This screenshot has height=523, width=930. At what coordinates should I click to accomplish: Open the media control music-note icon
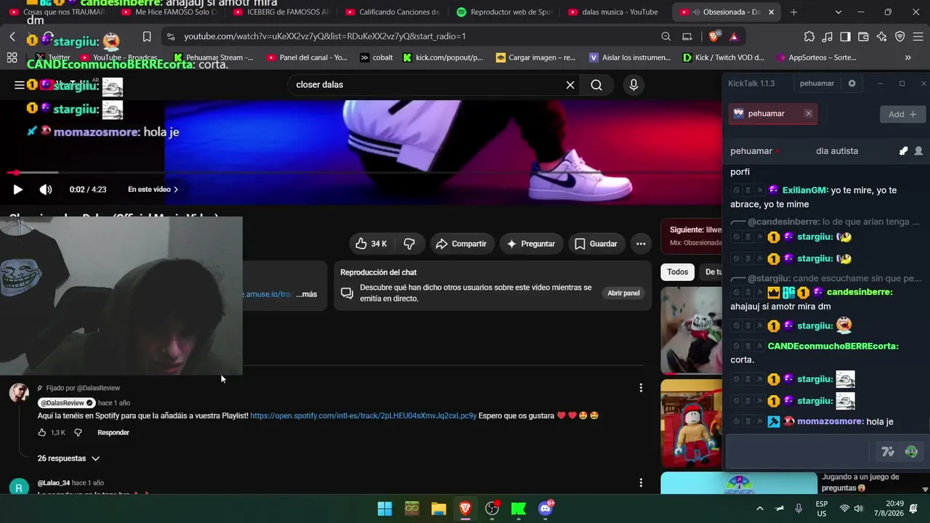[828, 36]
